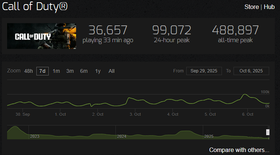
Task: Set zoom range to 1y
Action: point(98,71)
